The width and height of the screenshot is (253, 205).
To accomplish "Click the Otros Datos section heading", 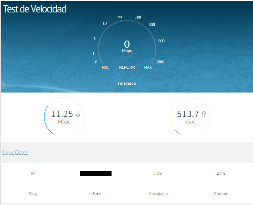I will click(15, 153).
